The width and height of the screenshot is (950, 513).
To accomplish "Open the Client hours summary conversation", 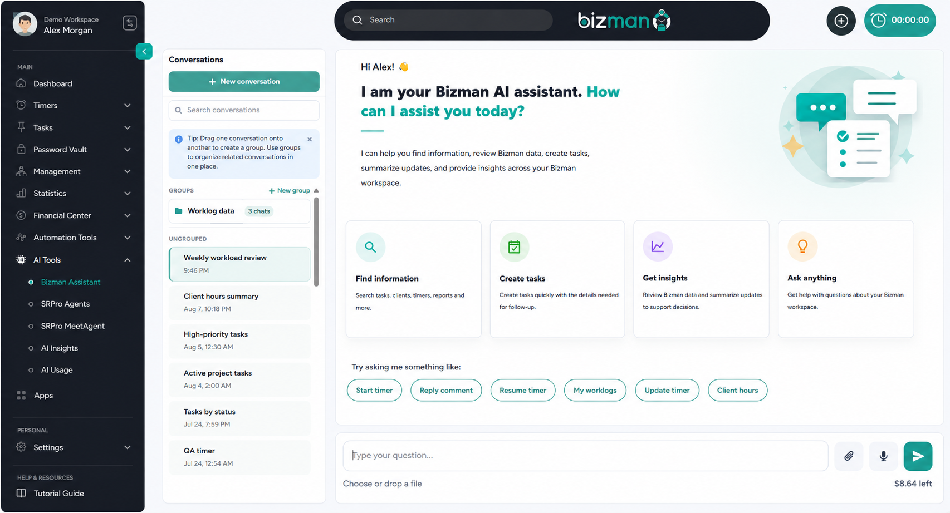I will click(x=239, y=303).
